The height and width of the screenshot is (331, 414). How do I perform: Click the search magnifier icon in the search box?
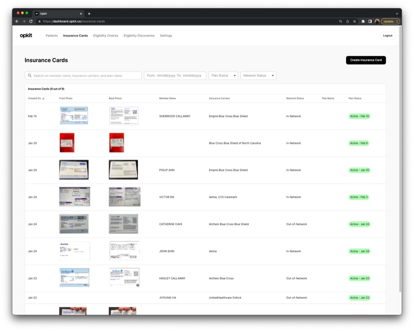point(29,75)
